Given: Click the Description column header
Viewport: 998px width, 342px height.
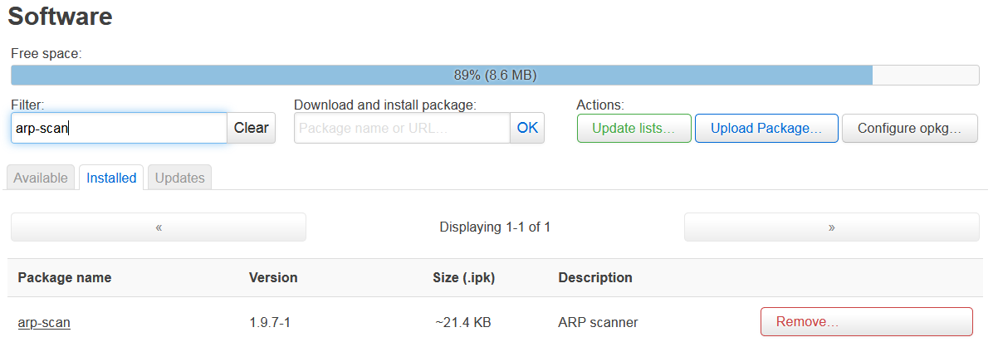Looking at the screenshot, I should click(595, 277).
